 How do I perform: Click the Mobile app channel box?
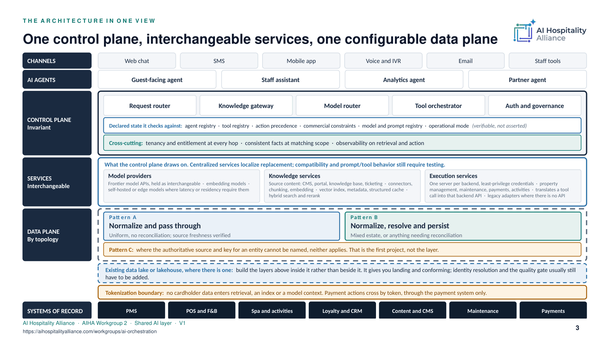(301, 61)
